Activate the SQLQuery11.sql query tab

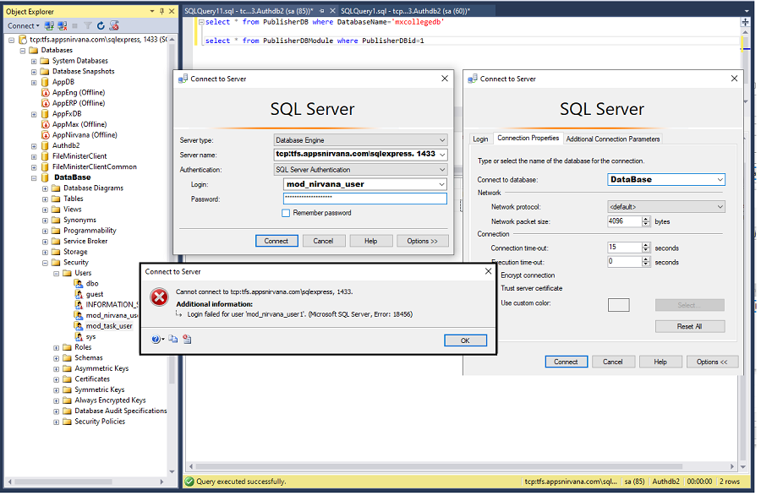tap(249, 11)
